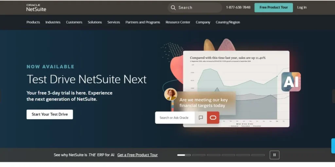This screenshot has width=335, height=167.
Task: Jump to the fifth carousel slide indicator
Action: pos(243,155)
